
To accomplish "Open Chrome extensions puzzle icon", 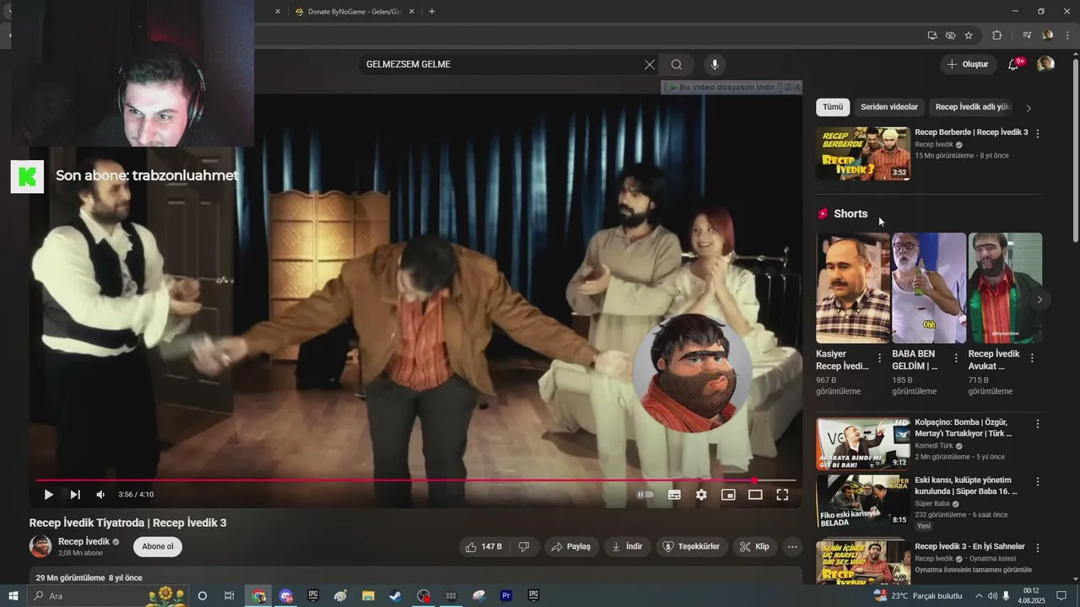I will (x=996, y=35).
